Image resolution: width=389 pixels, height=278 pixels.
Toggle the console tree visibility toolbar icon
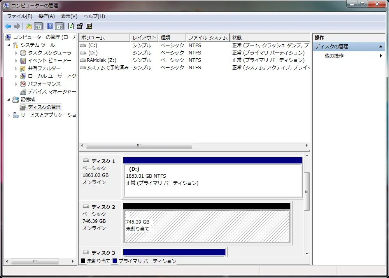(38, 26)
